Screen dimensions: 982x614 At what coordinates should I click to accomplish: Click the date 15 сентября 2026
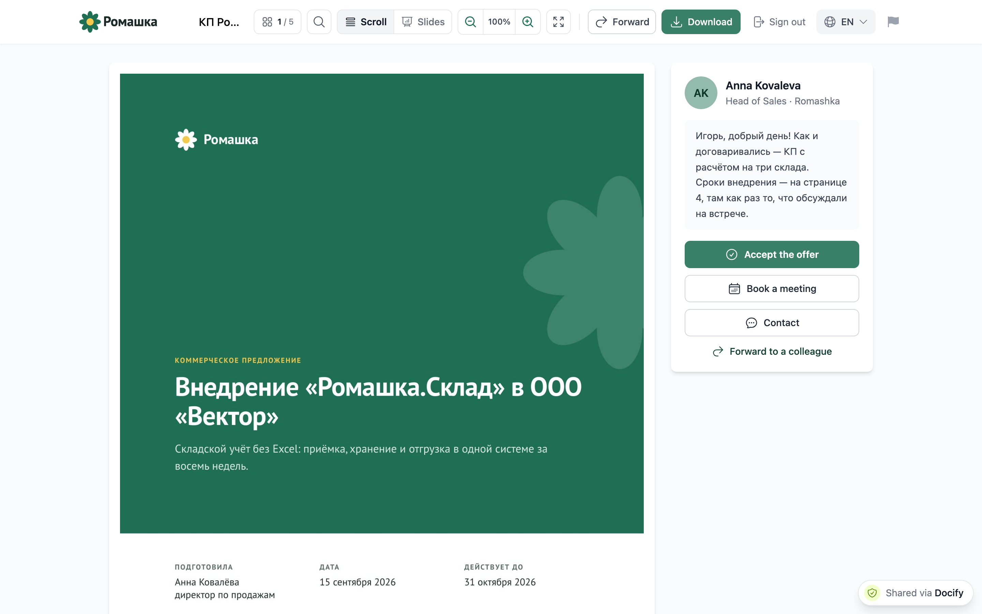pos(357,582)
